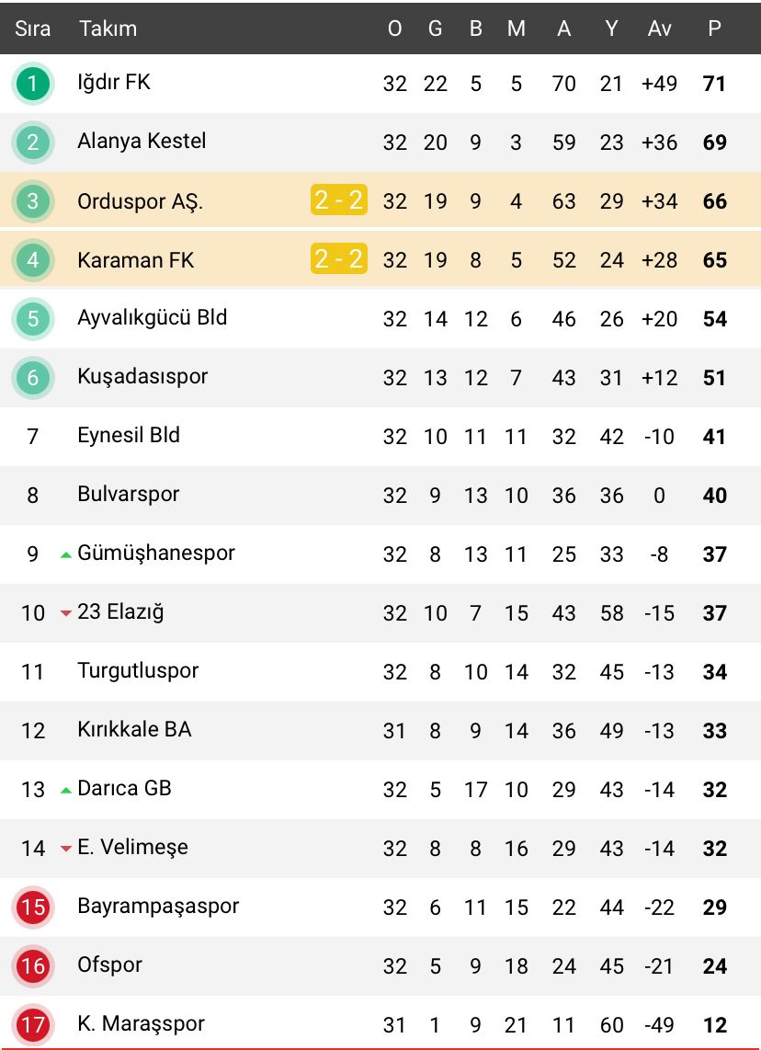761x1050 pixels.
Task: Click Ofspor's red rank 16 badge
Action: 33,966
